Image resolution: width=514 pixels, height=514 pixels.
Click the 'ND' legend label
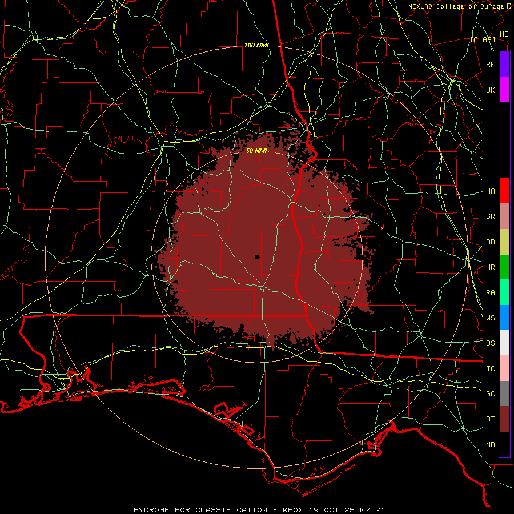point(491,445)
